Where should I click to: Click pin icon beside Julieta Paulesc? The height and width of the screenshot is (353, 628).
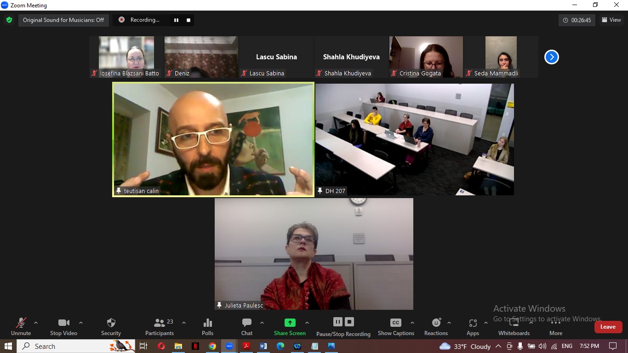pos(219,305)
